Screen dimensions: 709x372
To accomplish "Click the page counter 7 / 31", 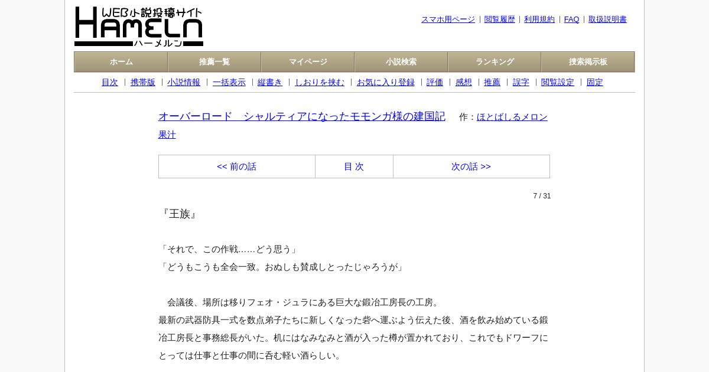I will (542, 196).
